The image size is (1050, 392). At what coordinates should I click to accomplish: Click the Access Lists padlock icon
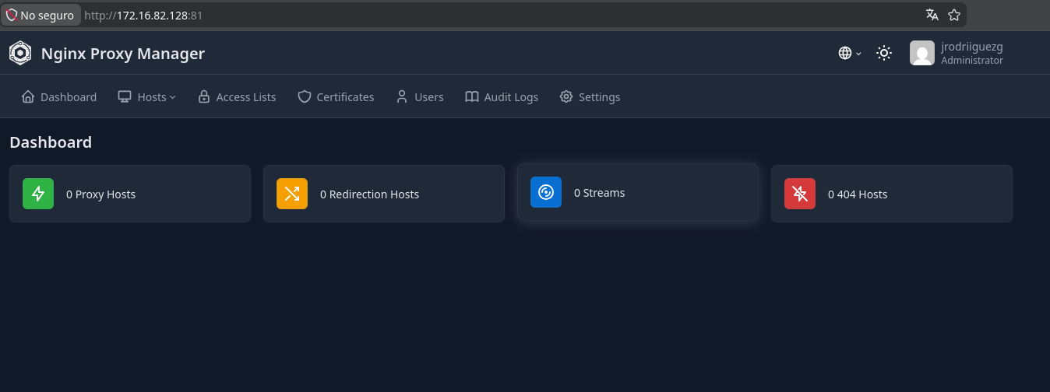point(204,96)
